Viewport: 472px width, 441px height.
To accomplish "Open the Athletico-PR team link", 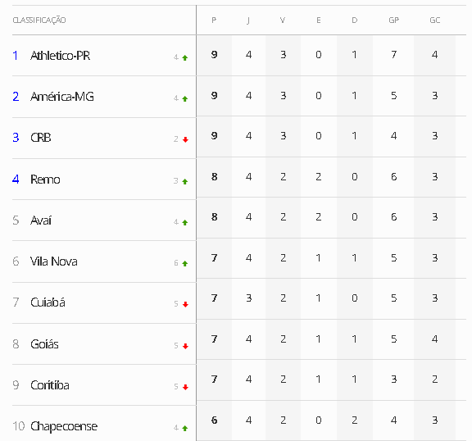I will pyautogui.click(x=60, y=56).
